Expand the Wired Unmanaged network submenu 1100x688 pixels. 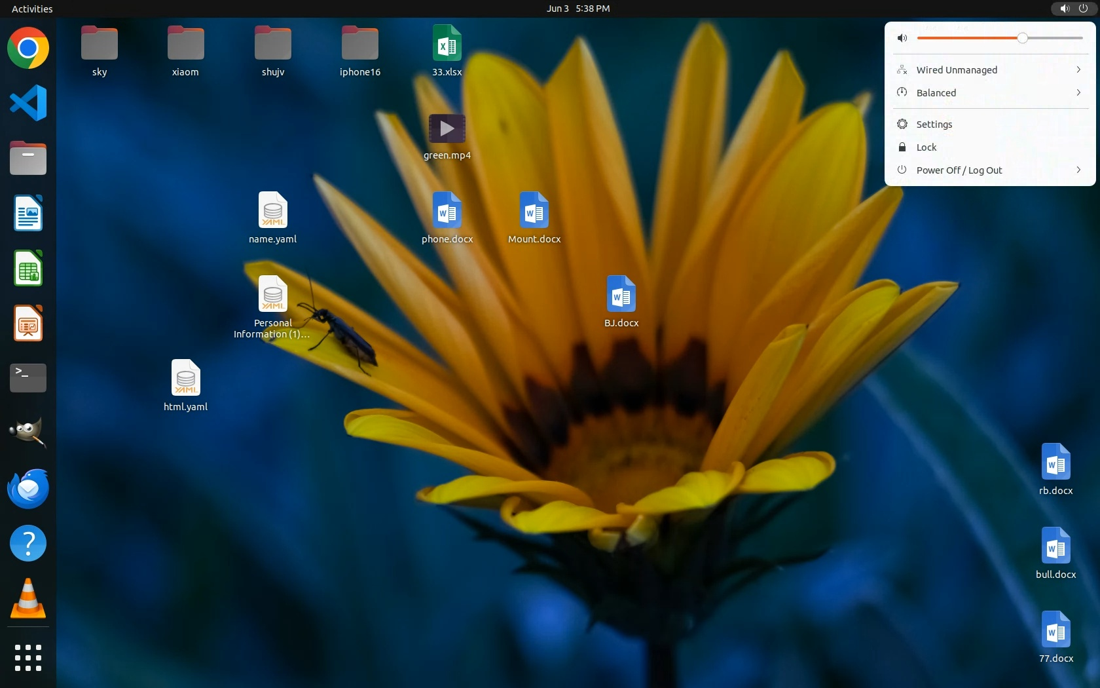click(x=1078, y=69)
